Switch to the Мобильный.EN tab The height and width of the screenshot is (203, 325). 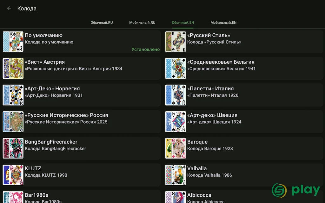pyautogui.click(x=223, y=23)
